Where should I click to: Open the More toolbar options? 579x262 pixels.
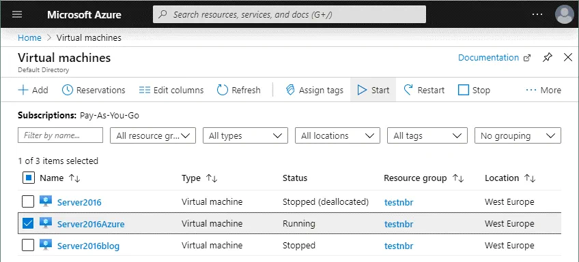(543, 90)
